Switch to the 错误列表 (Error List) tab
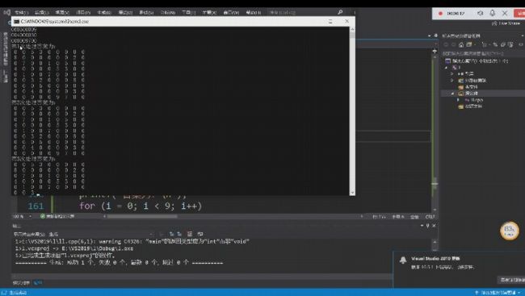The image size is (525, 296). pyautogui.click(x=21, y=283)
